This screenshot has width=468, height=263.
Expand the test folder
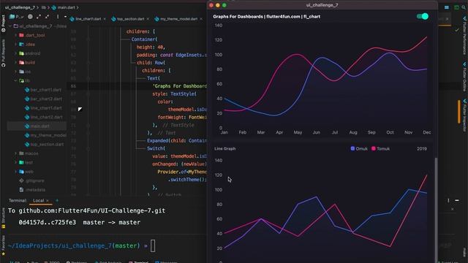(16, 162)
